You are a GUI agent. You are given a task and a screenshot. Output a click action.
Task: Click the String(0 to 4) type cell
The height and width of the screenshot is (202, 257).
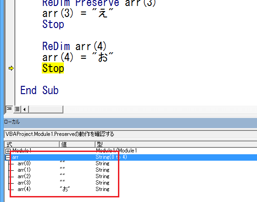coord(111,157)
